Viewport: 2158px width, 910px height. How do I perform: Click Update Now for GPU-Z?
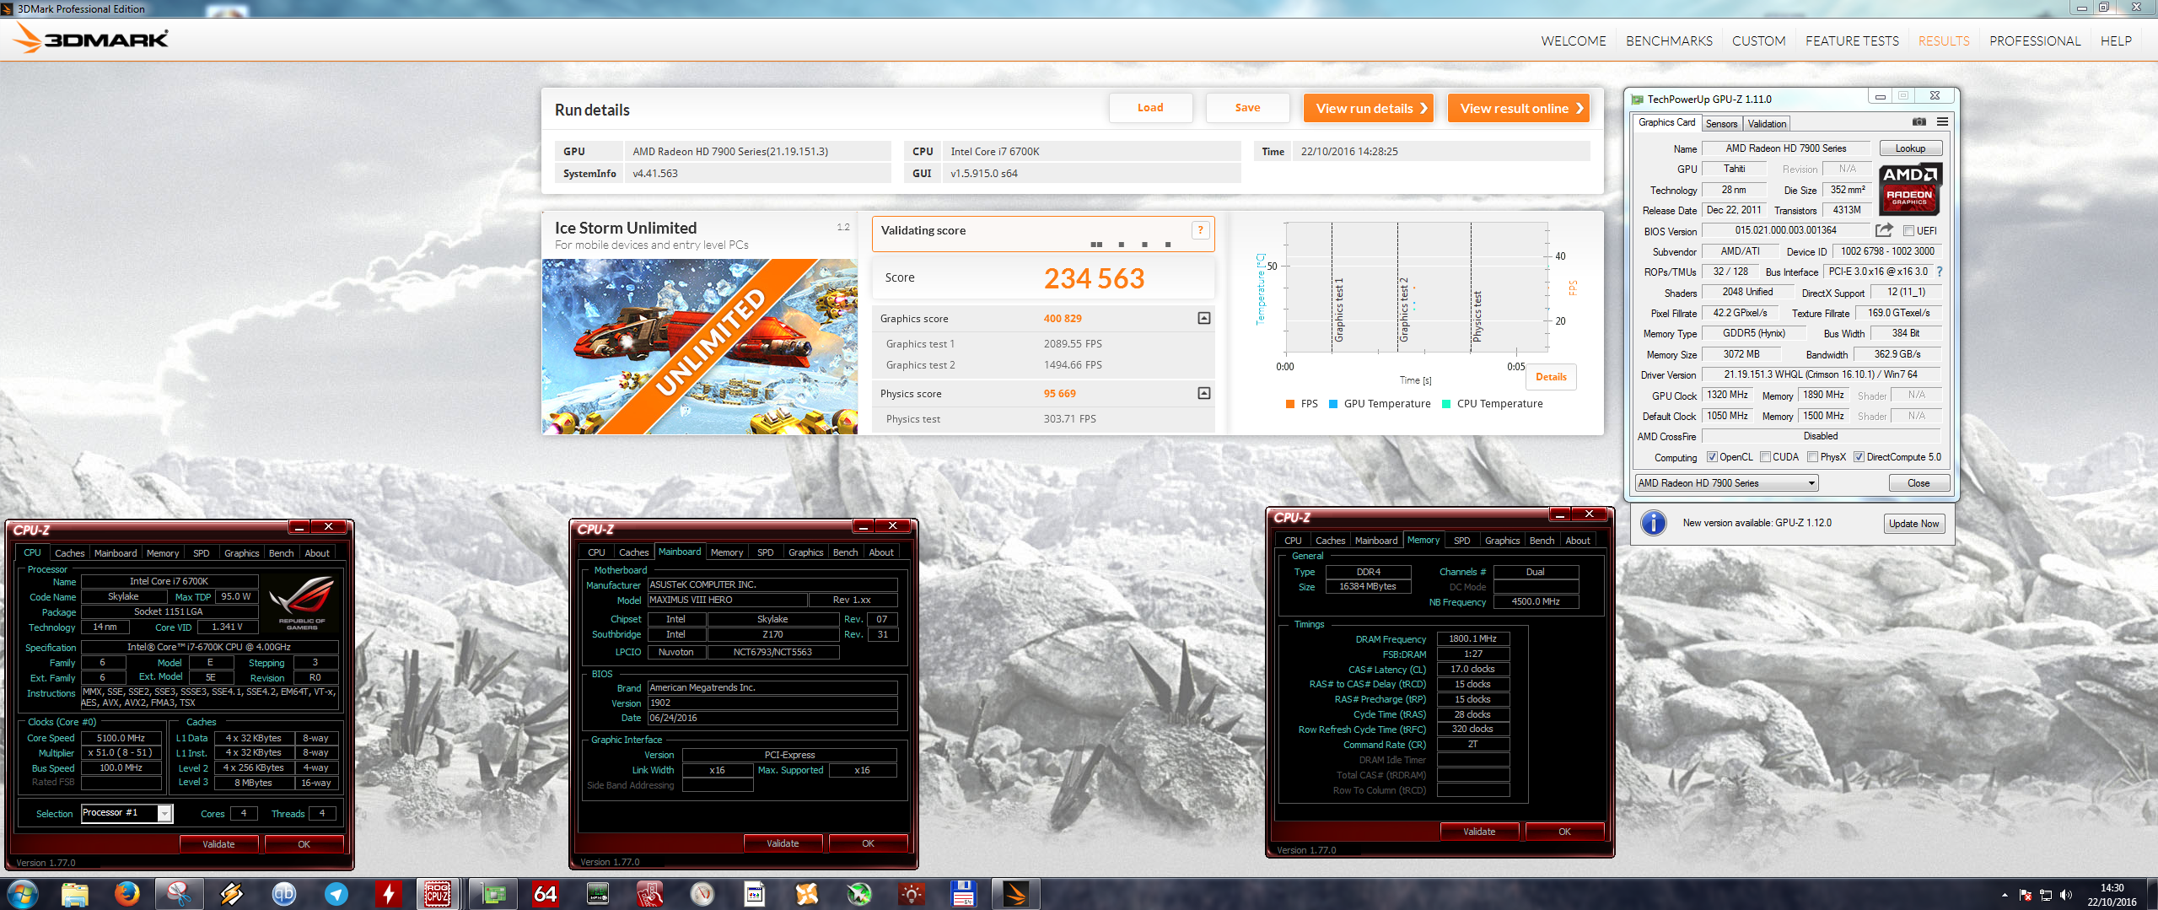click(1914, 524)
